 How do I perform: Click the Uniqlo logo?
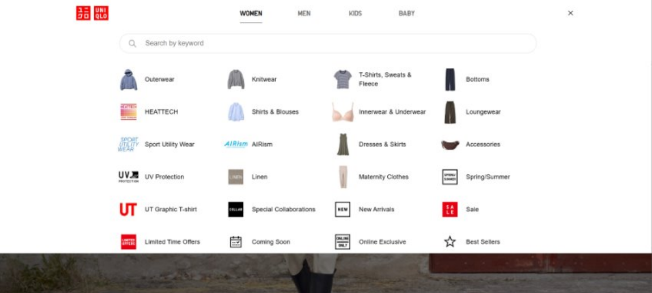coord(92,13)
